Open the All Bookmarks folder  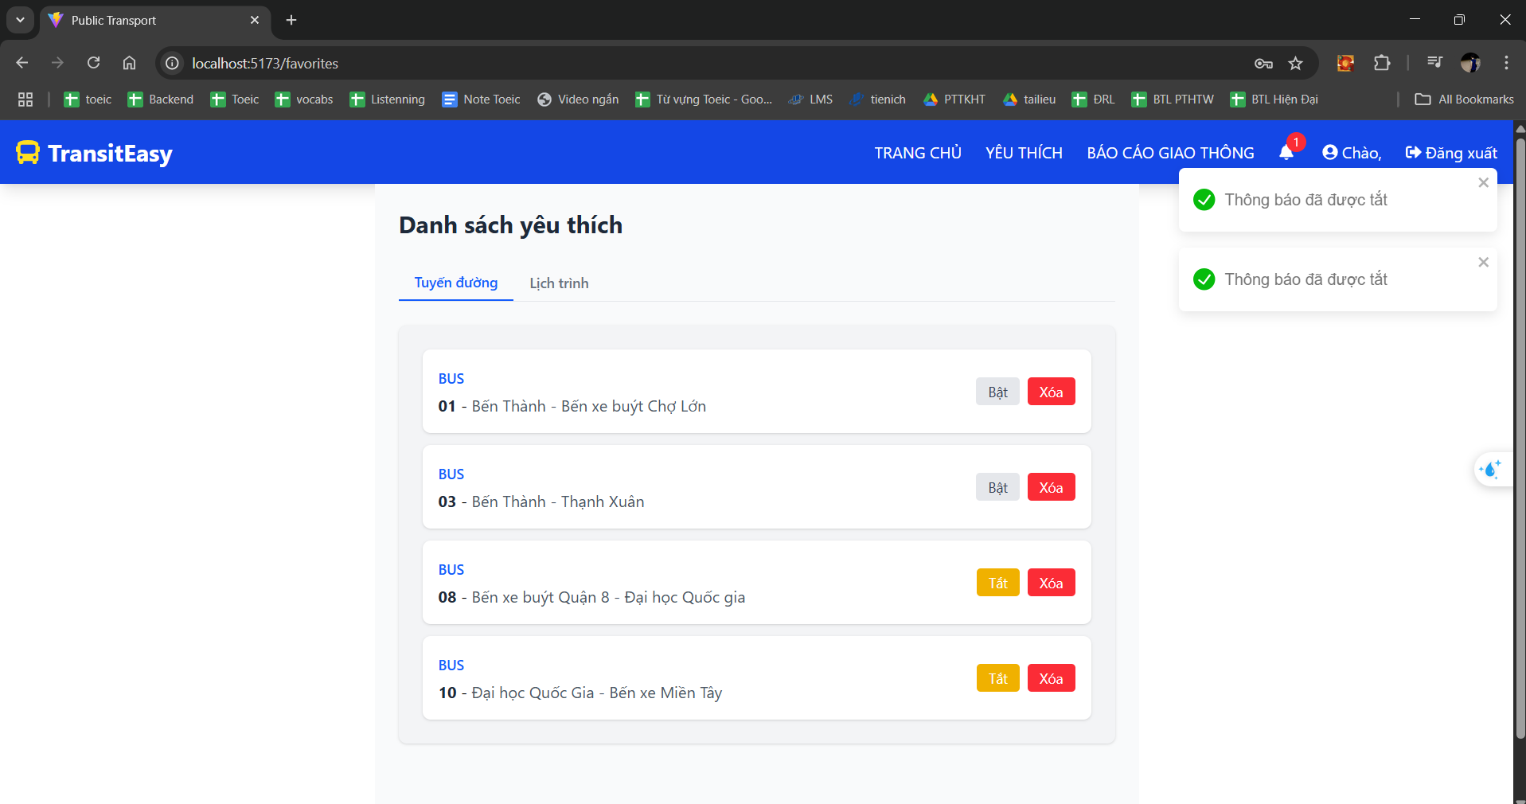click(1465, 100)
